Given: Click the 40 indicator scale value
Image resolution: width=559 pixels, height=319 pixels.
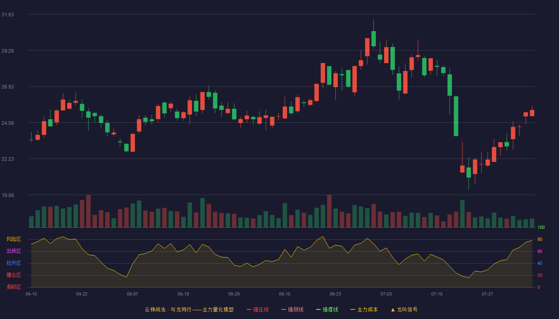Looking at the screenshot, I should pyautogui.click(x=540, y=263).
